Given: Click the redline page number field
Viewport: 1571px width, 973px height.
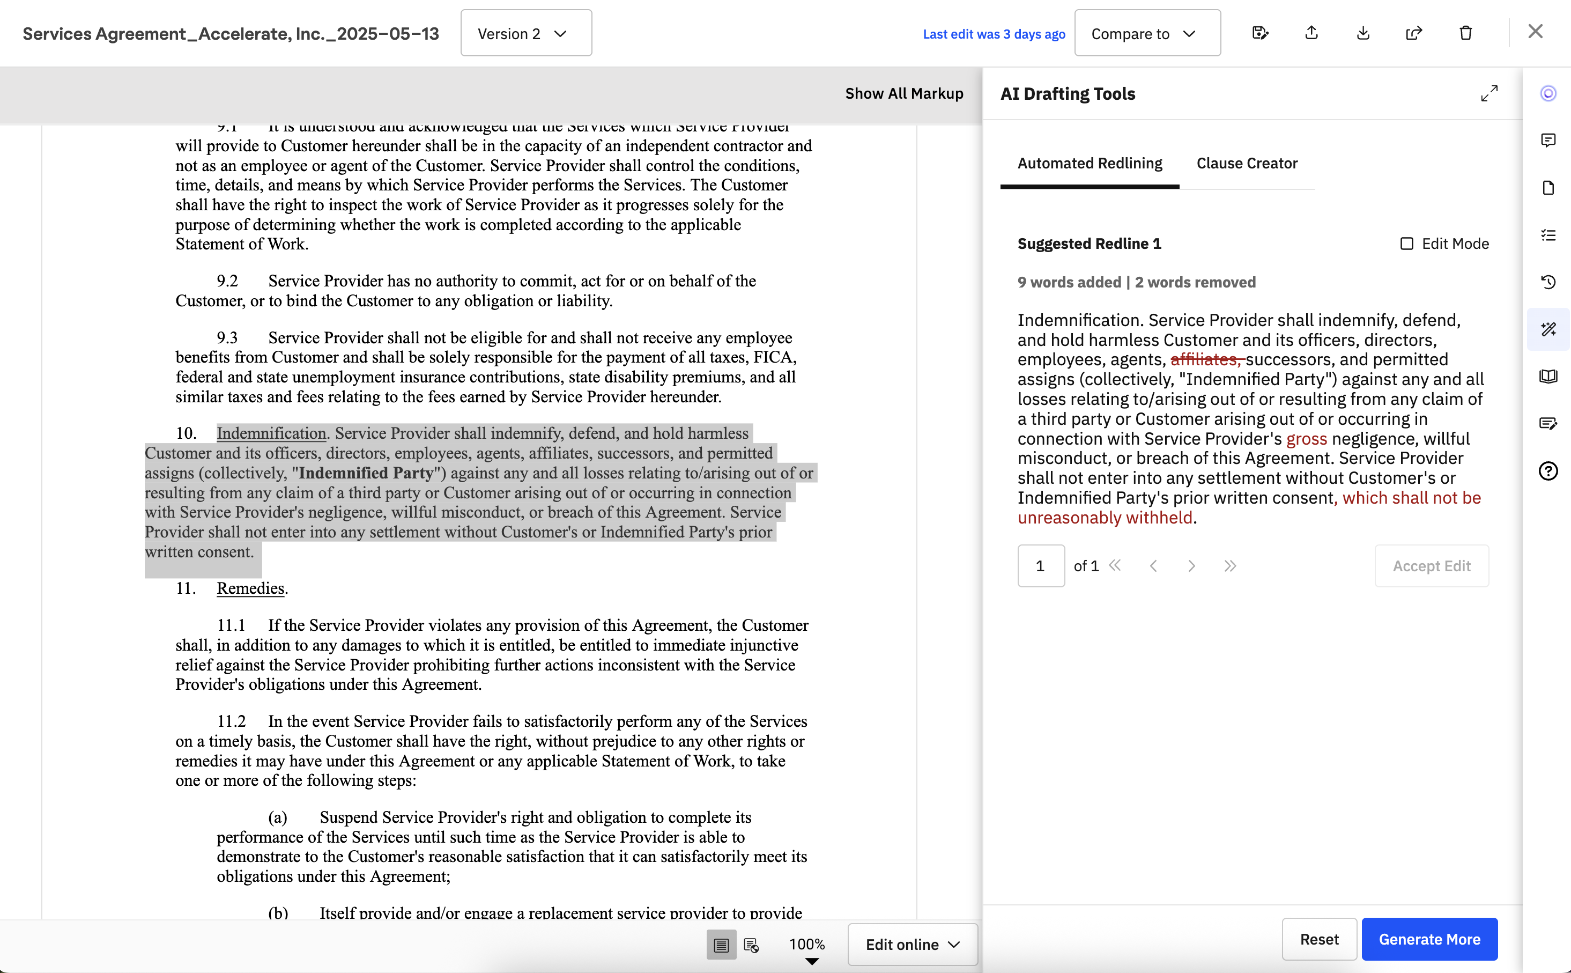Looking at the screenshot, I should [1041, 566].
